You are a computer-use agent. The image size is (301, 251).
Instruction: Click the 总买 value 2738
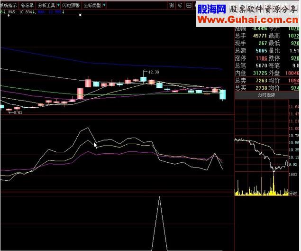pos(261,88)
